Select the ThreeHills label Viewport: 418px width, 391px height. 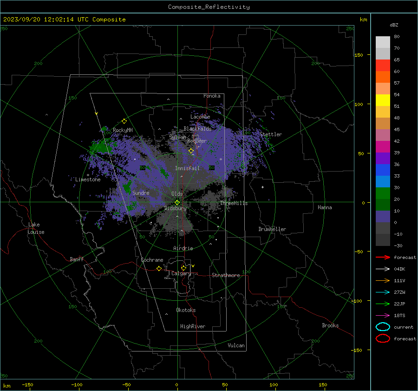click(234, 203)
